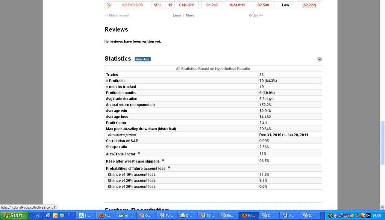Open the Analytics badge next to Statistics
Screen dimensions: 385x220
142,59
